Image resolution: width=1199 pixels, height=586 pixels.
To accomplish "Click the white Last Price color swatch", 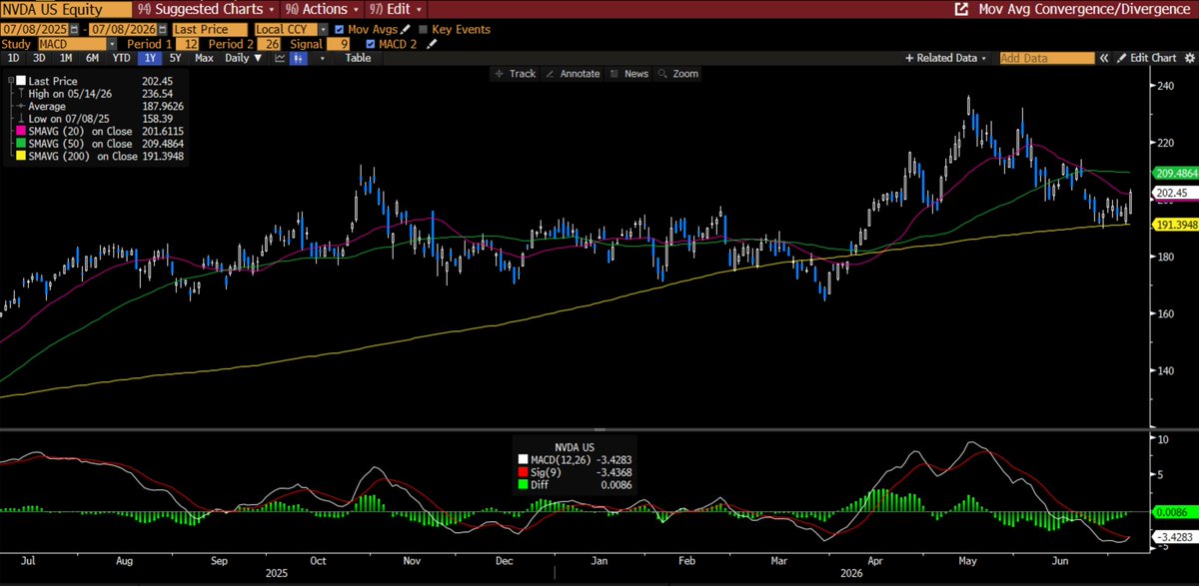I will [x=21, y=80].
